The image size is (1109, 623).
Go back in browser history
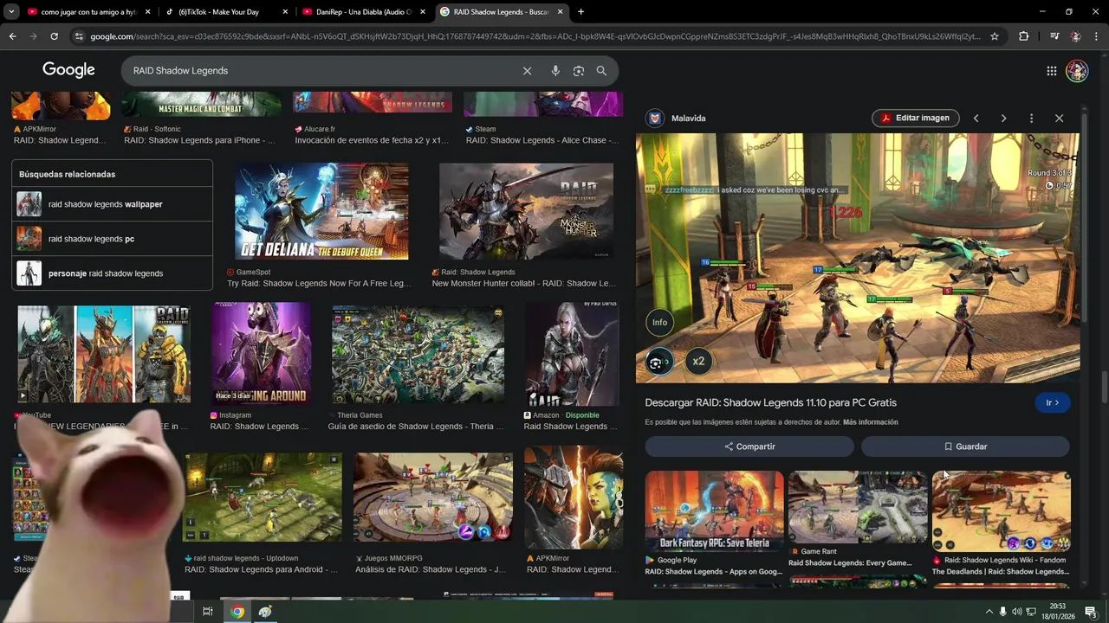pyautogui.click(x=12, y=36)
